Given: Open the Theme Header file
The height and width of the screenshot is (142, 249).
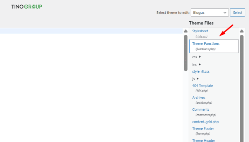Looking at the screenshot, I should [x=203, y=140].
